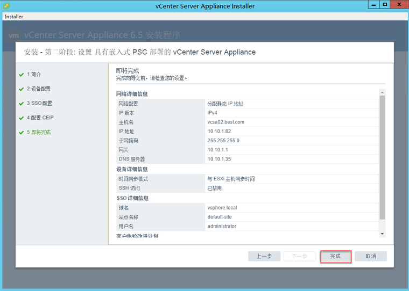Click the scrollbar down arrow
Viewport: 409px width, 291px height.
[382, 234]
